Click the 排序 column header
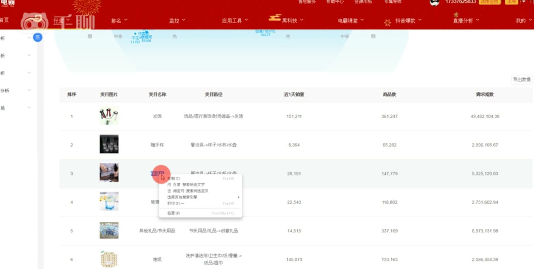 72,94
